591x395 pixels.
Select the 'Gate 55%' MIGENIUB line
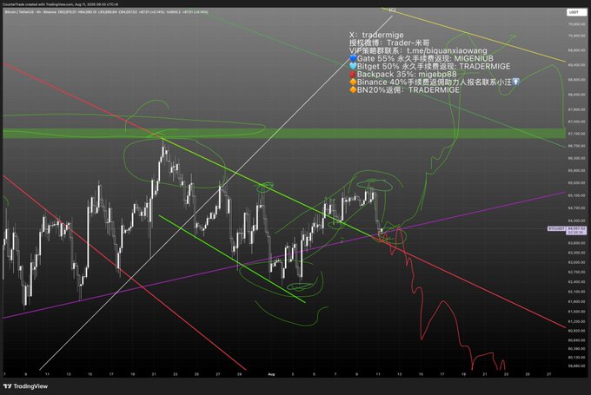tap(421, 58)
